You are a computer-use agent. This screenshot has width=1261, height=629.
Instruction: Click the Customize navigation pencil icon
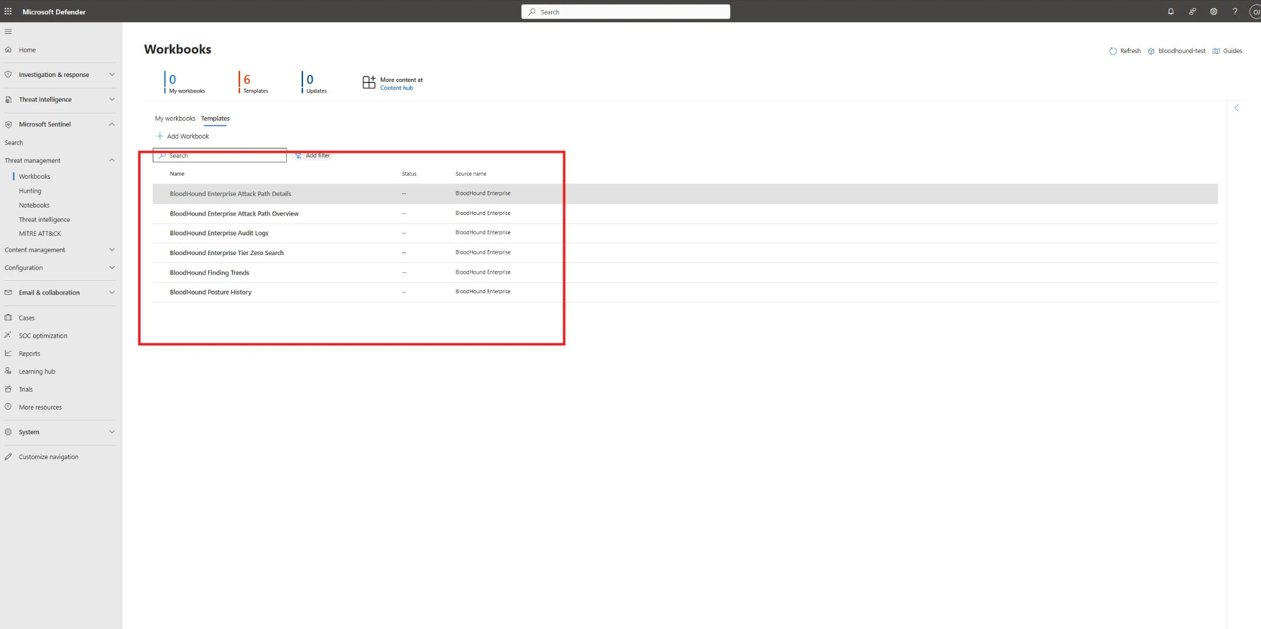[8, 457]
